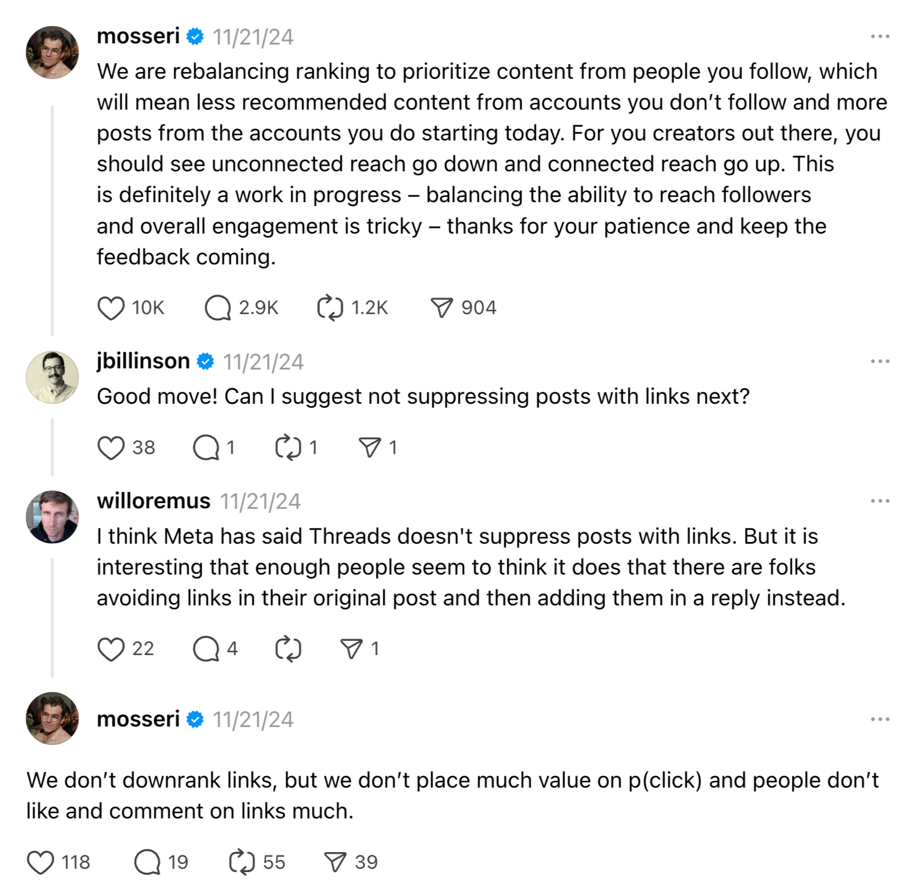
Task: Repost jbillinson's reply
Action: click(288, 448)
